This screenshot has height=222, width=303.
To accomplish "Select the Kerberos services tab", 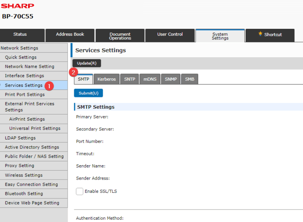I will point(107,79).
